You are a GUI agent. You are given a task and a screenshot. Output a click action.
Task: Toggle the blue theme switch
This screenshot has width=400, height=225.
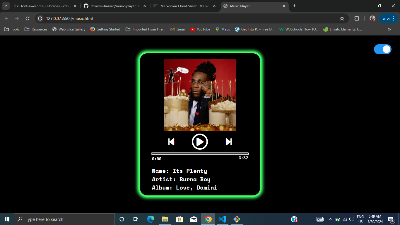(x=383, y=49)
